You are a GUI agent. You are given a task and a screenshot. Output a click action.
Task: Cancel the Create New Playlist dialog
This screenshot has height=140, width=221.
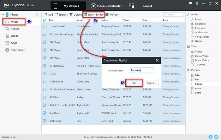151,83
